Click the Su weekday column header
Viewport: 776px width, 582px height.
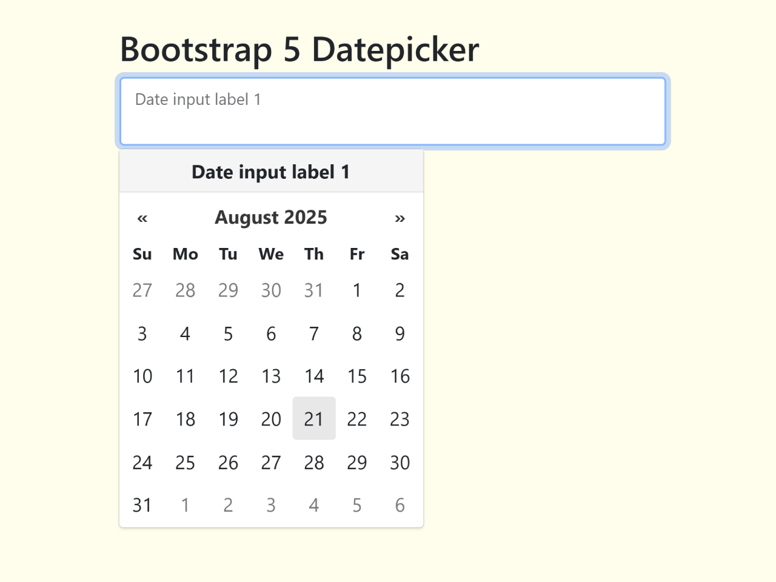[x=142, y=254]
